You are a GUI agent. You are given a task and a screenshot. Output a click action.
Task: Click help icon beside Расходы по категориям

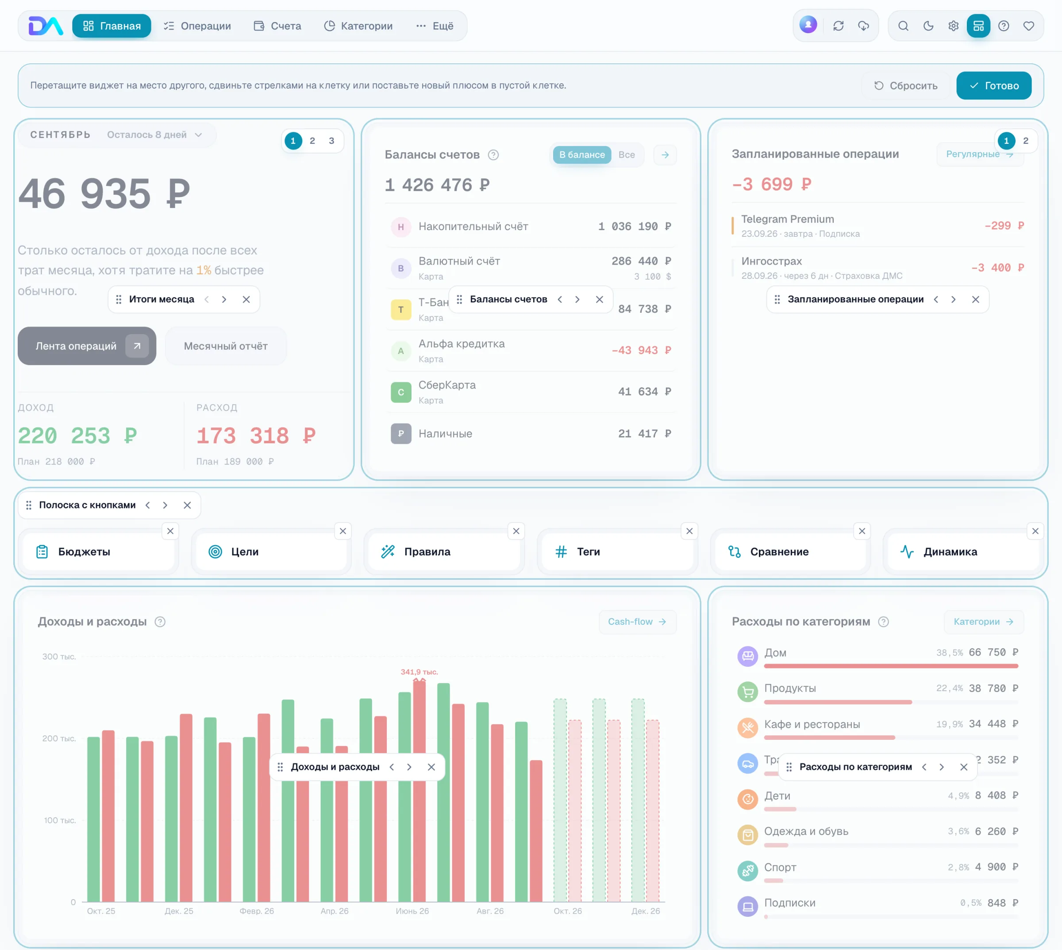(x=883, y=622)
